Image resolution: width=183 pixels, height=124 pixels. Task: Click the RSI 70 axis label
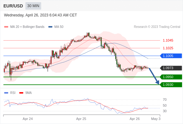pyautogui.click(x=165, y=100)
